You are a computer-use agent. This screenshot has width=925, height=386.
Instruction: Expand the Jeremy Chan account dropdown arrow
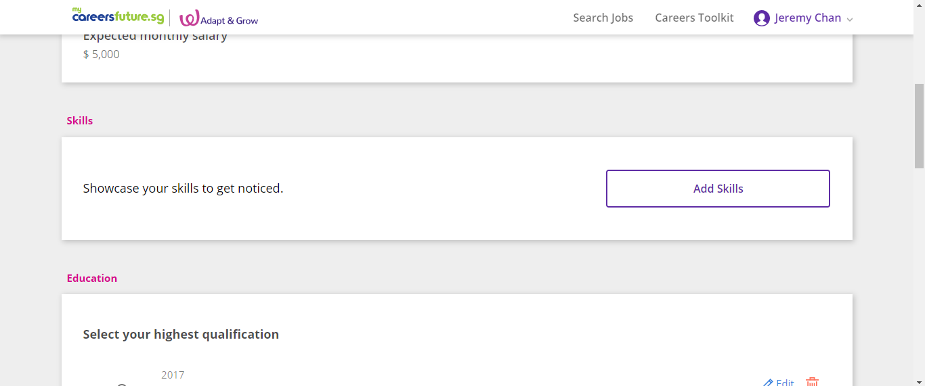click(x=850, y=20)
